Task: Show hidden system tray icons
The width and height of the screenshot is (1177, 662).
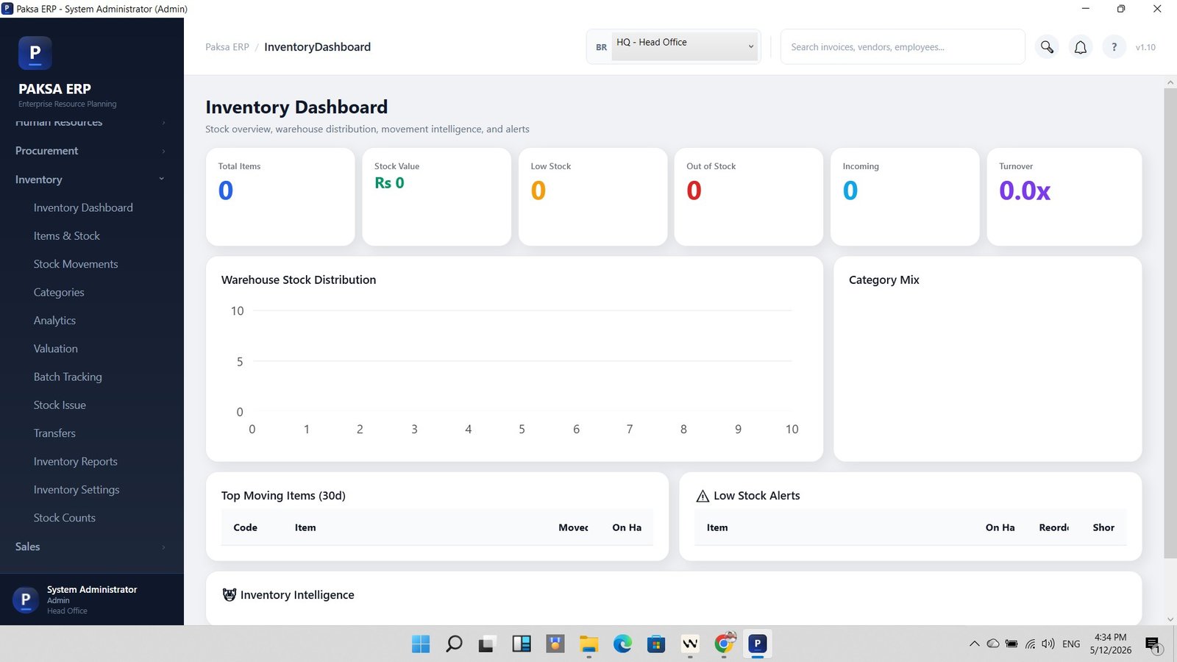Action: (974, 644)
